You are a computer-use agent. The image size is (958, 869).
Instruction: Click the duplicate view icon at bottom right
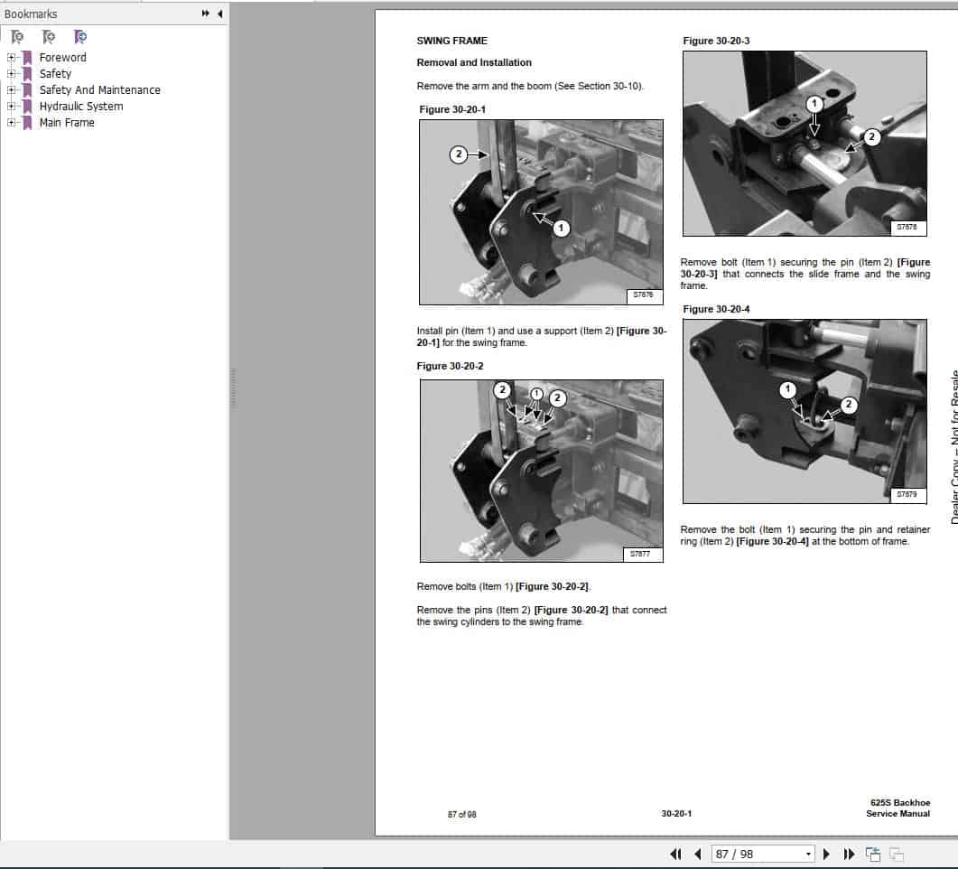tap(896, 855)
